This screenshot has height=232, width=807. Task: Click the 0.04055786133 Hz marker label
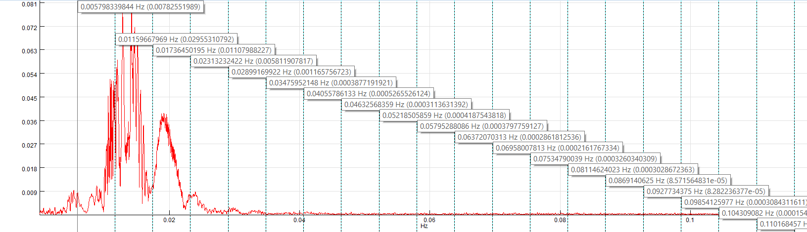(x=368, y=94)
